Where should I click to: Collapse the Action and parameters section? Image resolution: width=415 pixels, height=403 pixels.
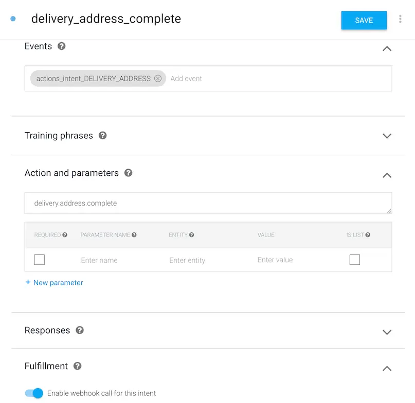(x=387, y=175)
